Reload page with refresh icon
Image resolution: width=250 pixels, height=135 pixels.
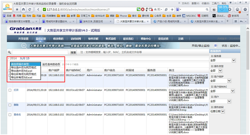pos(30,9)
